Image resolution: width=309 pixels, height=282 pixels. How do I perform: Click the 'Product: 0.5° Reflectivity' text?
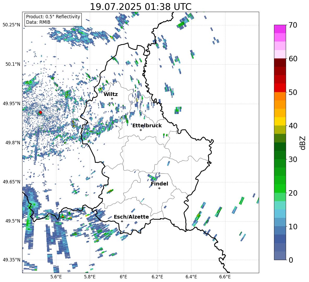53,16
